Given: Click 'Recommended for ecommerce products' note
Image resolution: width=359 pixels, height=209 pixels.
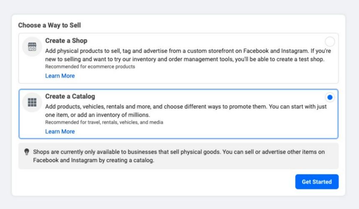Looking at the screenshot, I should pyautogui.click(x=90, y=67).
